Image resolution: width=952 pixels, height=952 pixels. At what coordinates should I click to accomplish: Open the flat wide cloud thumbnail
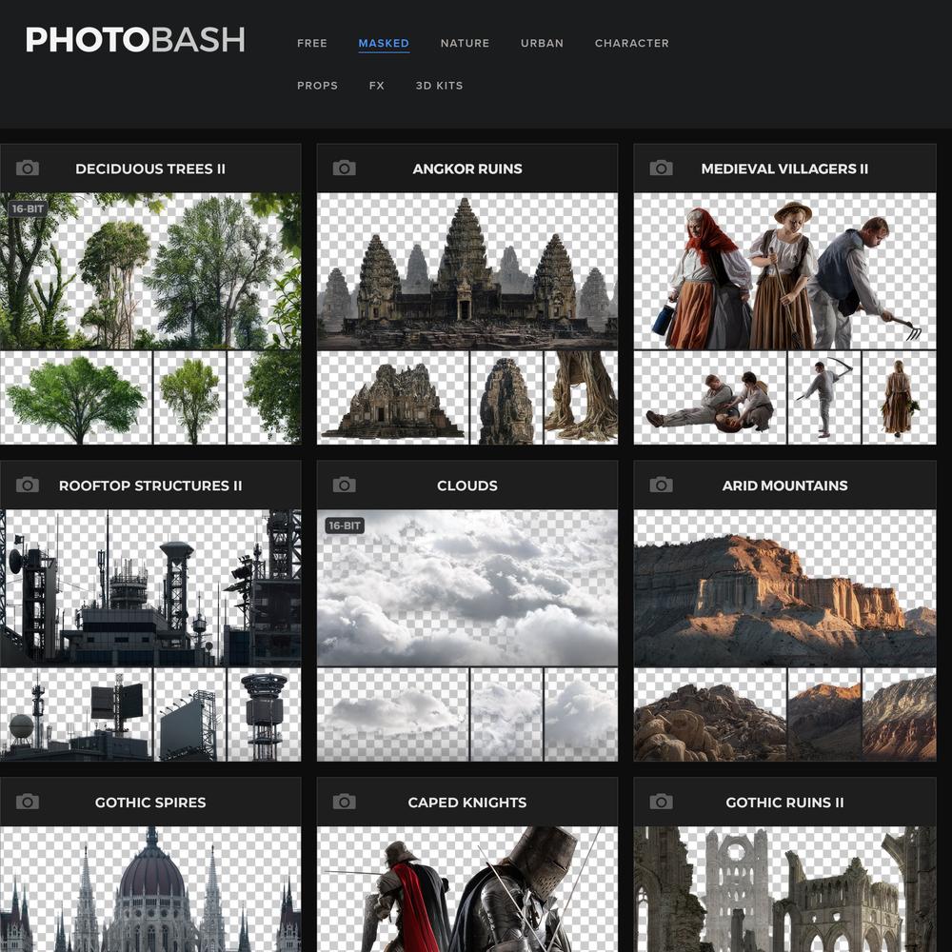[x=393, y=715]
